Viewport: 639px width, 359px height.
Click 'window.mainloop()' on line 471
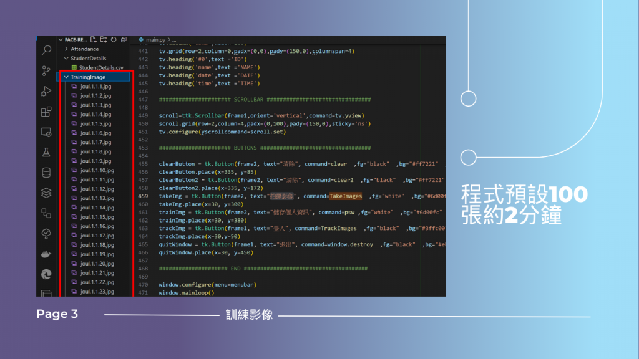(x=187, y=293)
